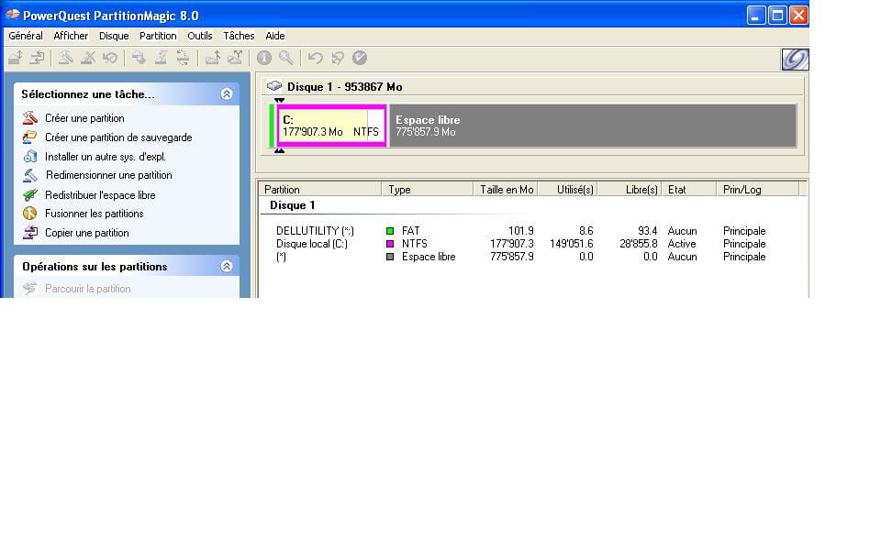Open the Disque menu
This screenshot has width=881, height=550.
click(x=114, y=36)
